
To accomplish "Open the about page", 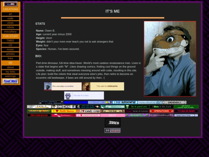I will click(10, 67).
